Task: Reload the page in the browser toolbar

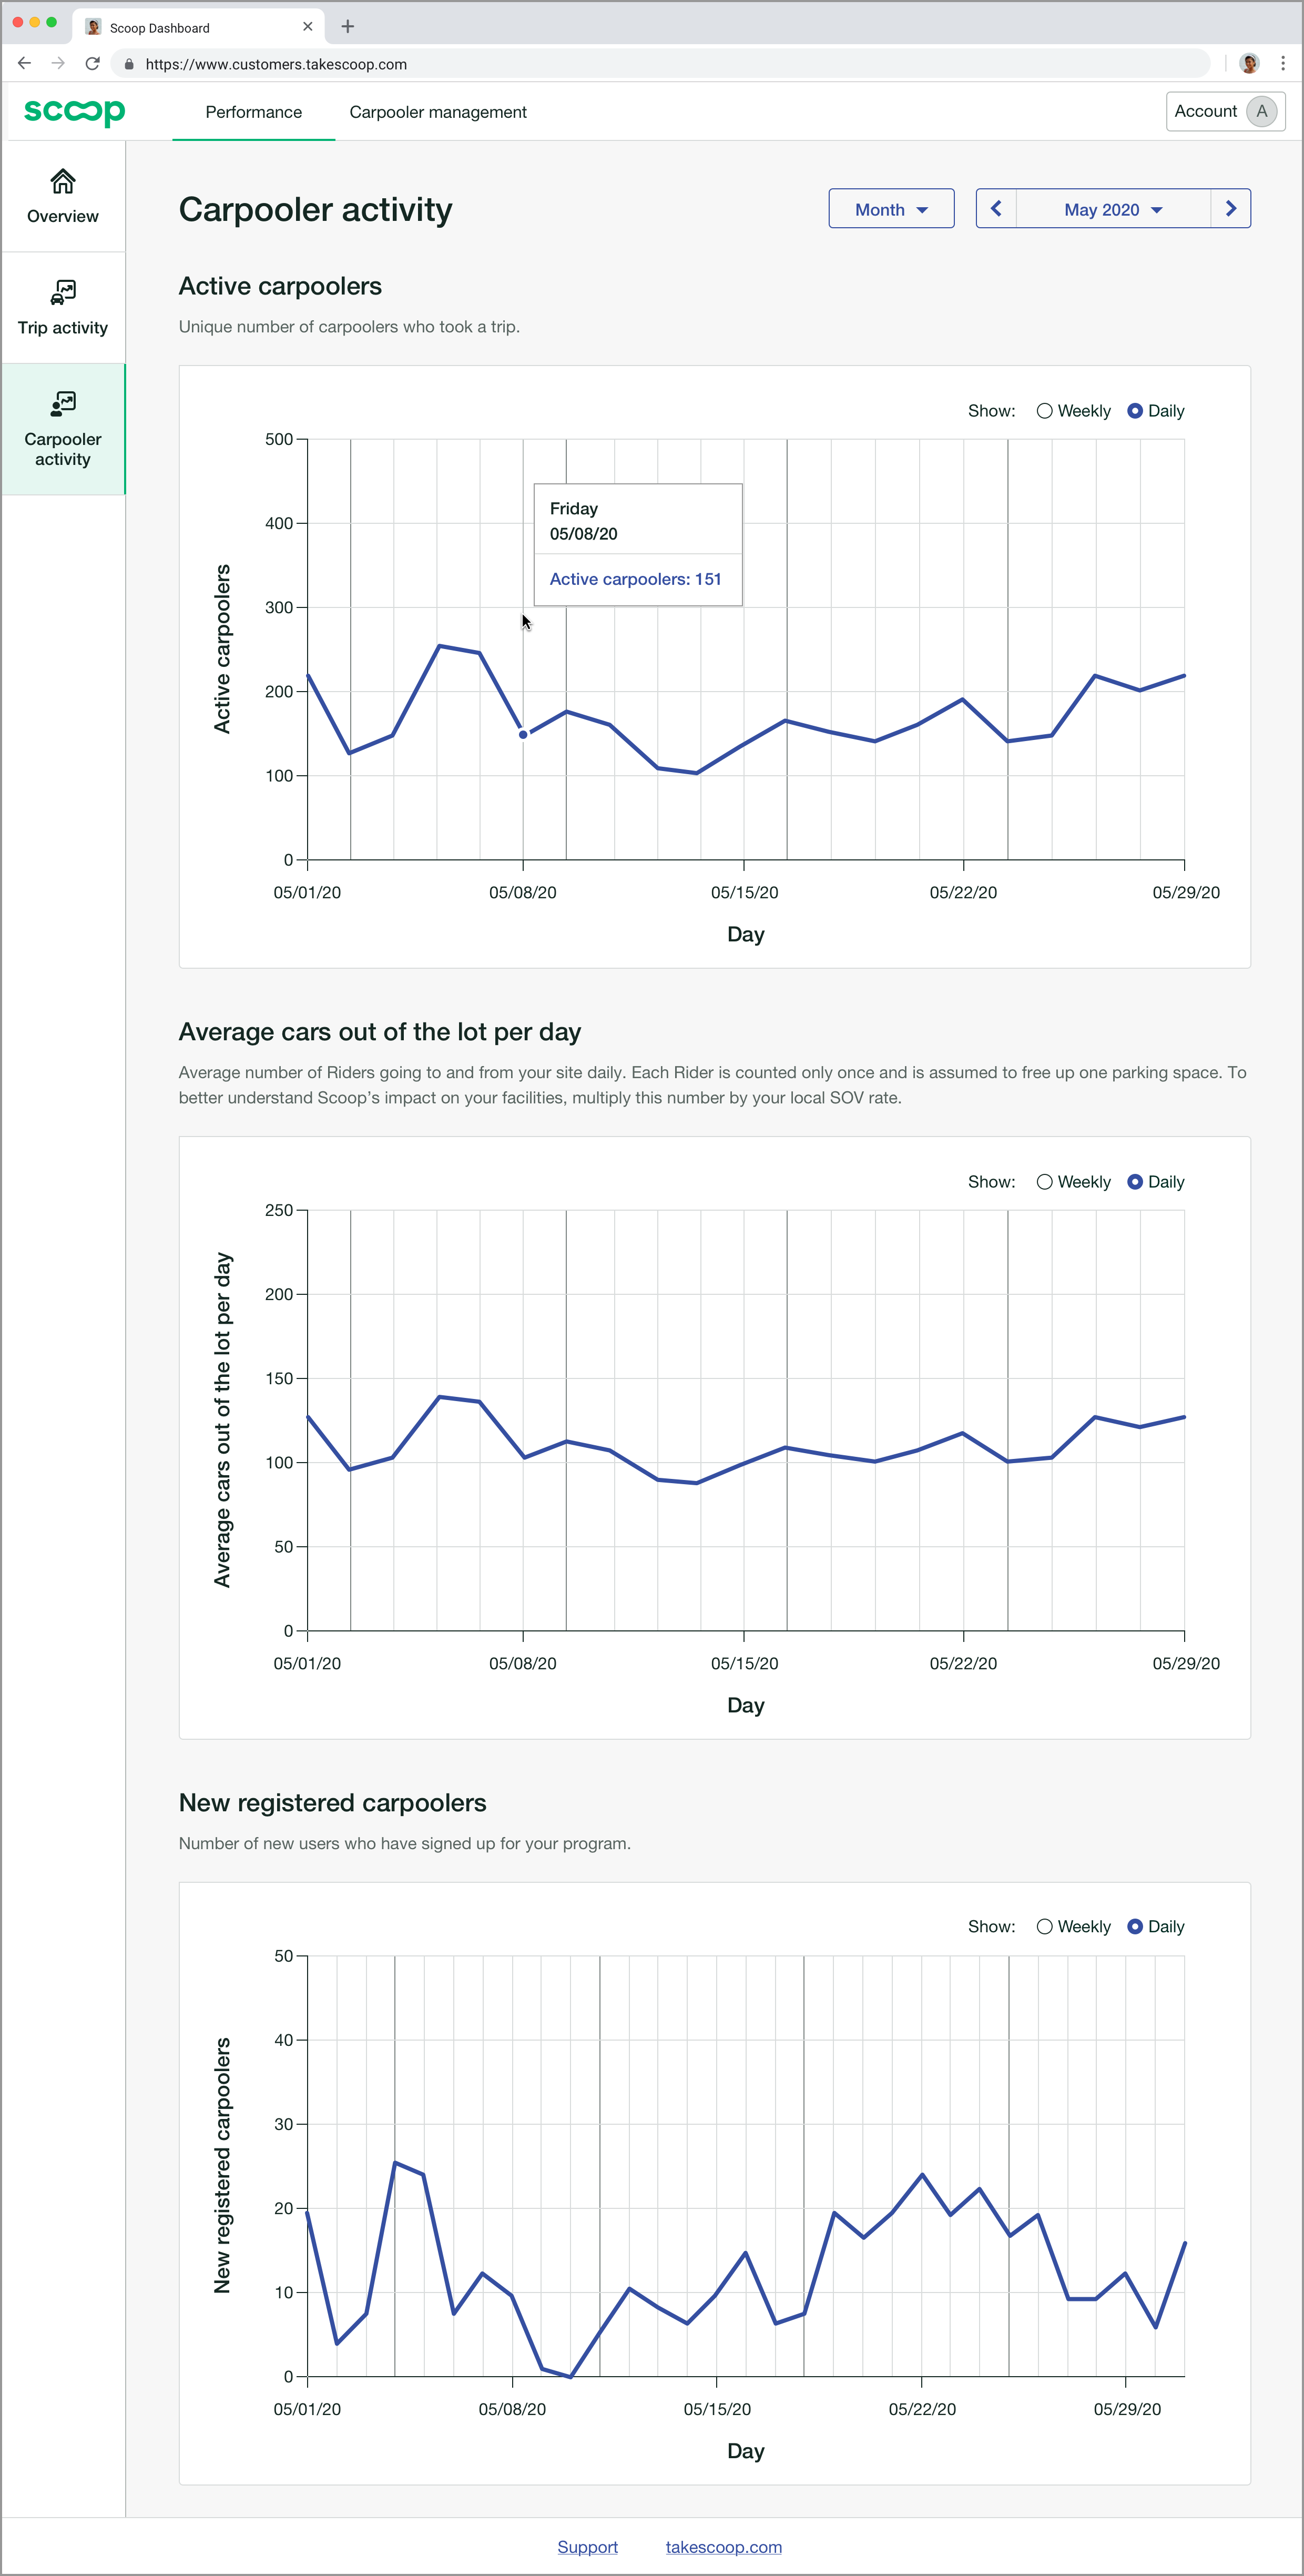Action: click(x=92, y=64)
